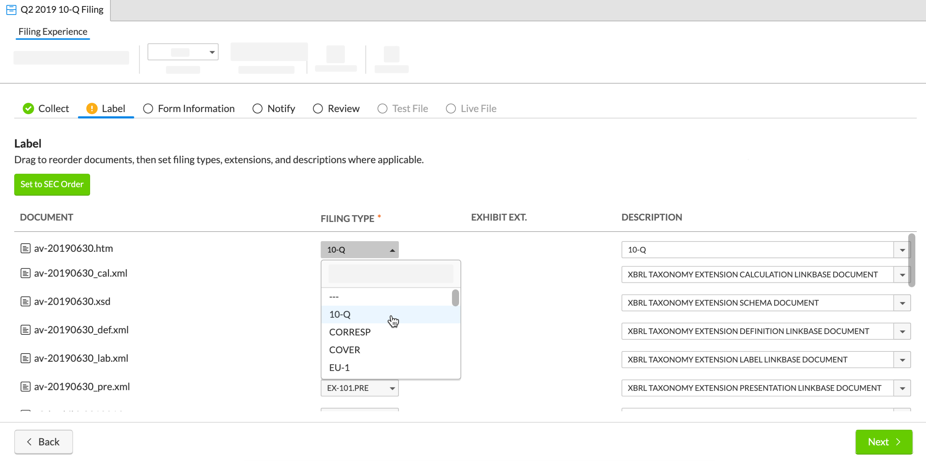Click the file name av-20190630.xsd
This screenshot has width=926, height=461.
point(72,301)
